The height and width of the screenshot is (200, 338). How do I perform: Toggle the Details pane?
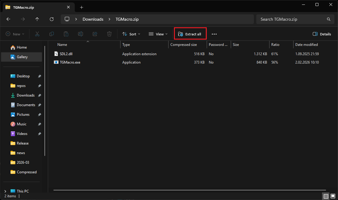322,34
